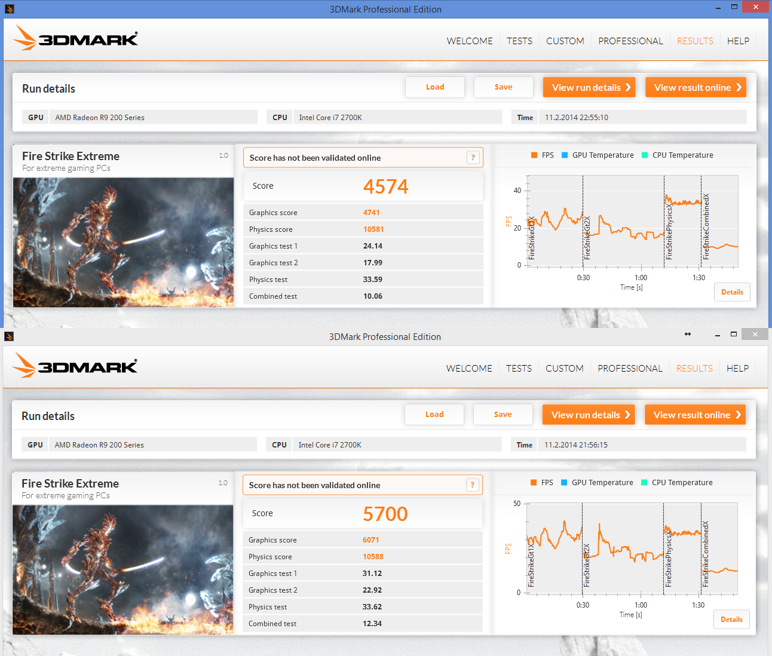Click time field 11.2.2014 22:55:10
The width and height of the screenshot is (772, 656).
point(643,117)
